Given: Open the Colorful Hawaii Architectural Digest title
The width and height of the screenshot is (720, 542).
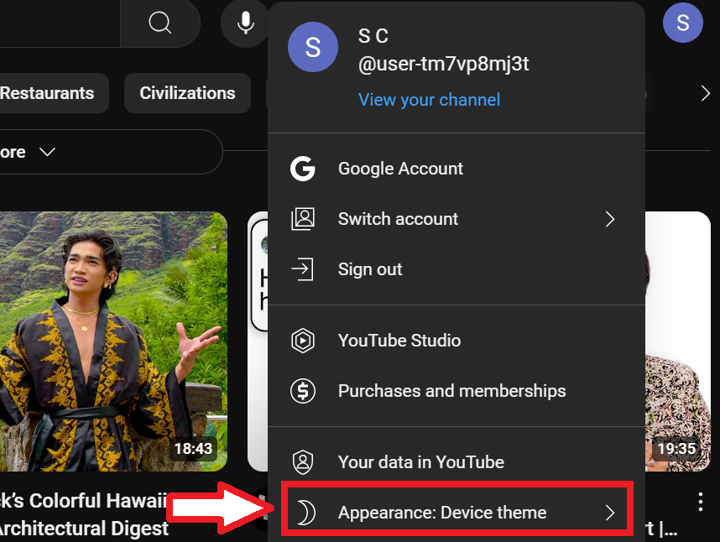Looking at the screenshot, I should click(x=84, y=514).
